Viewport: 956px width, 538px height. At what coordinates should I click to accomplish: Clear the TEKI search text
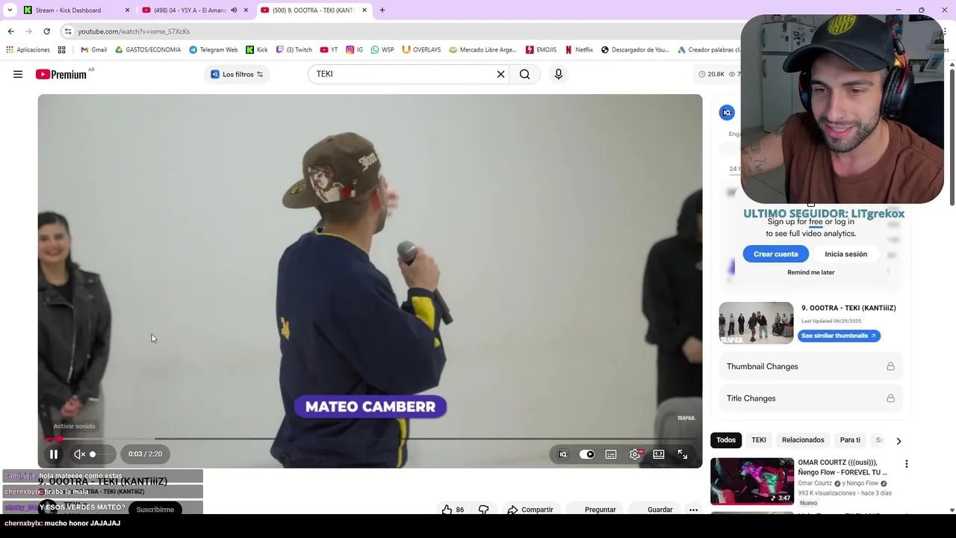point(500,74)
